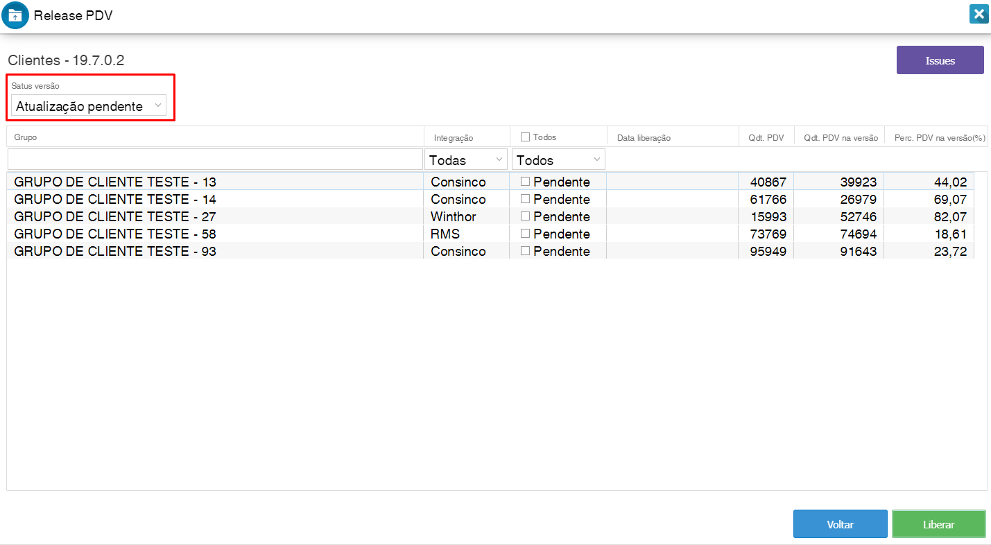Click the Release PDV folder icon

pyautogui.click(x=15, y=15)
